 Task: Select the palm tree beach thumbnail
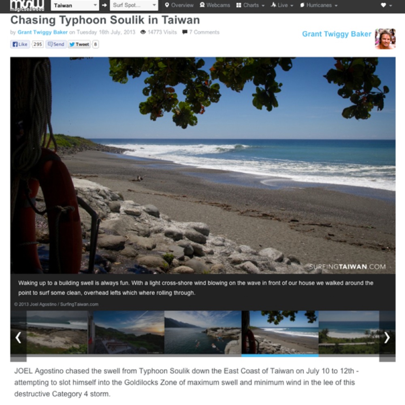[349, 332]
